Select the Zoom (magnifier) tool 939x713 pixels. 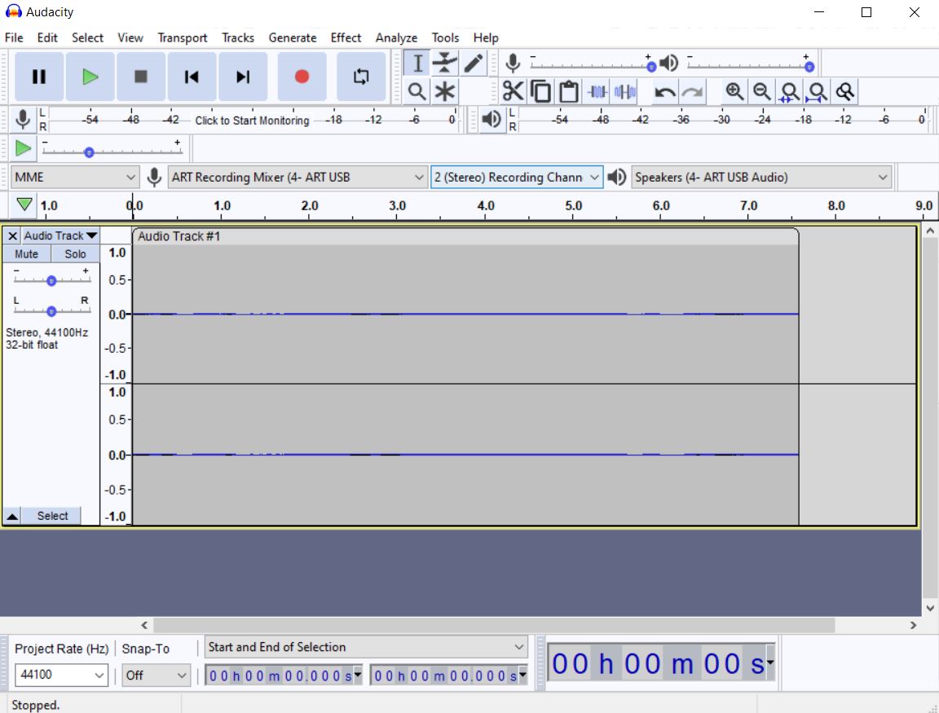[x=417, y=91]
